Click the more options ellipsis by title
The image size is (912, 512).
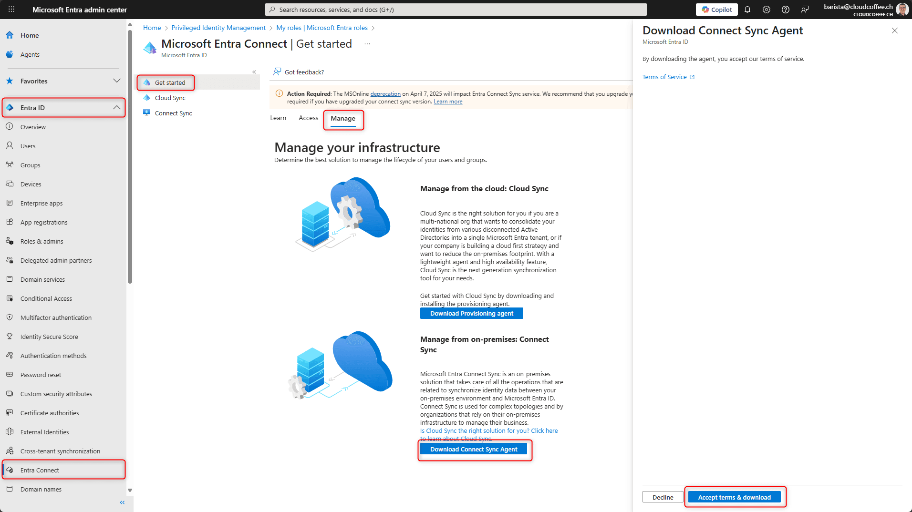tap(367, 44)
